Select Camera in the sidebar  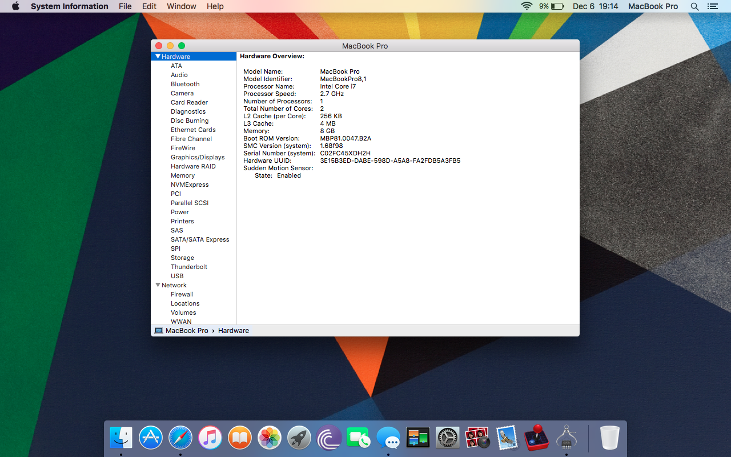(182, 93)
